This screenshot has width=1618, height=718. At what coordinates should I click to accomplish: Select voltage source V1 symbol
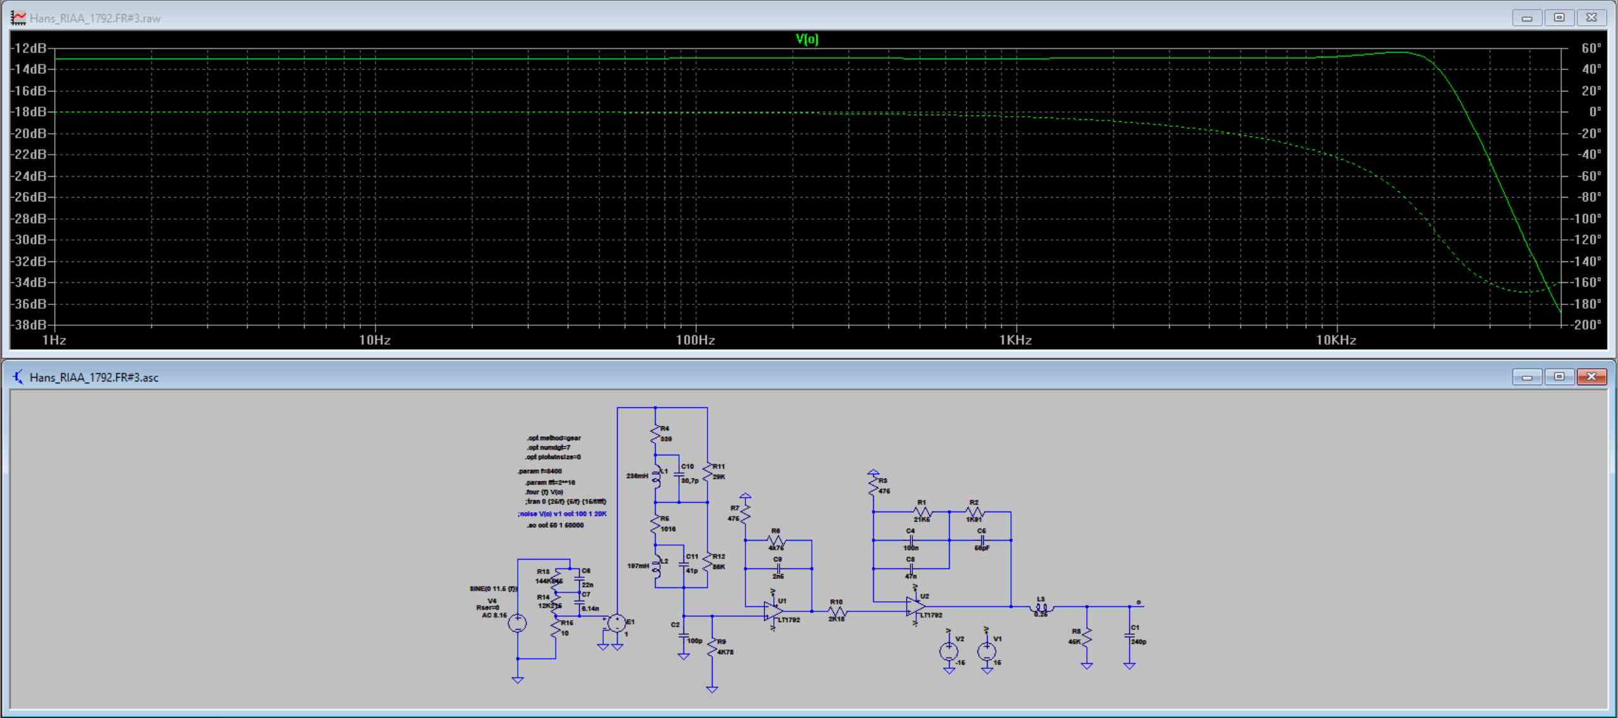[x=987, y=651]
